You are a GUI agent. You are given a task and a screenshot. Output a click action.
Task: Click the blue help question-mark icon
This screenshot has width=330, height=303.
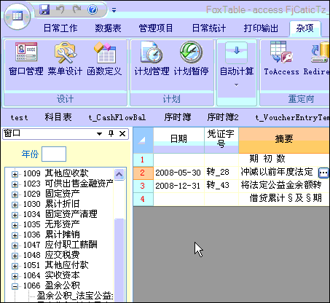pyautogui.click(x=93, y=9)
